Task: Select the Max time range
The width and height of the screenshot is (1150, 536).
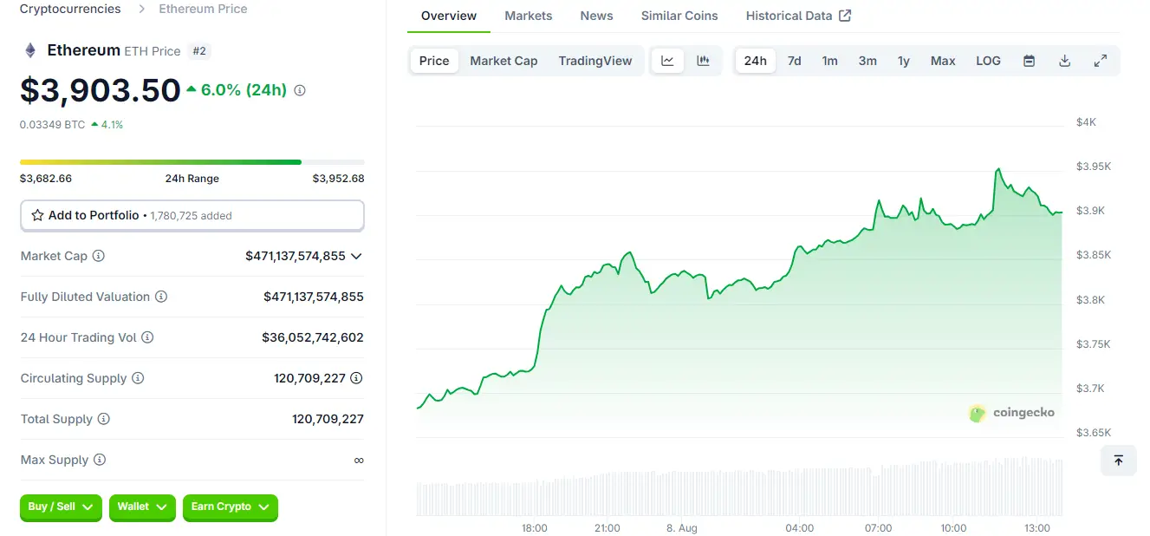Action: [x=943, y=61]
